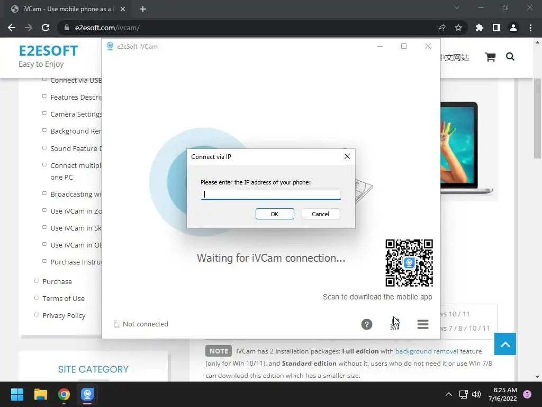This screenshot has width=542, height=407.
Task: Open the website search magnifier
Action: point(510,56)
